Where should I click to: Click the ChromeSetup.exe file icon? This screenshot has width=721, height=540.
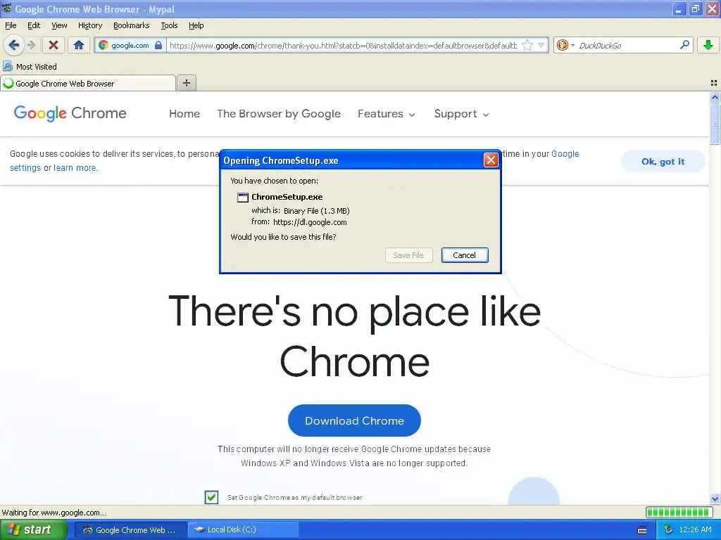(x=242, y=197)
